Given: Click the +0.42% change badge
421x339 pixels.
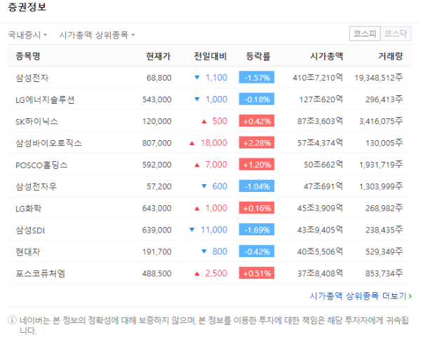Looking at the screenshot, I should 257,121.
